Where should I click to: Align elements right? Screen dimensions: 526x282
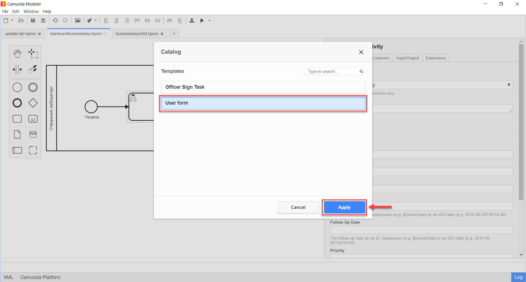127,21
